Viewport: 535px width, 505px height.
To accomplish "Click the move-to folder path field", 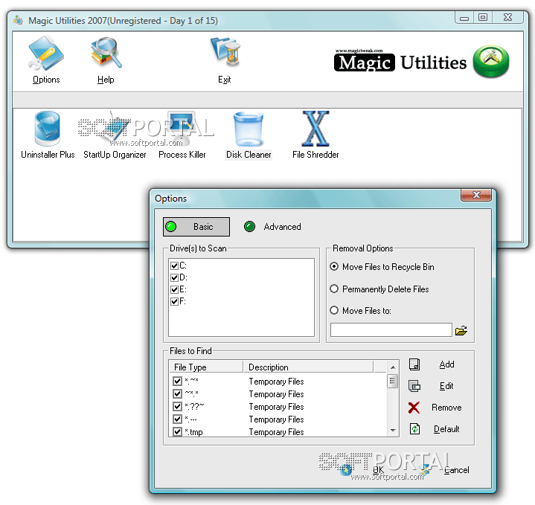I will [391, 330].
